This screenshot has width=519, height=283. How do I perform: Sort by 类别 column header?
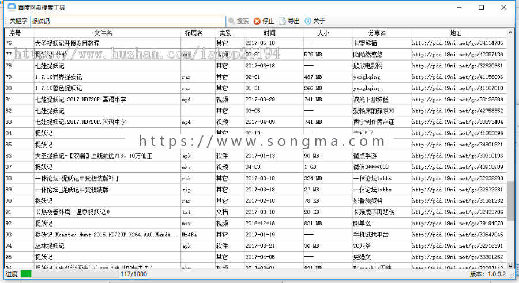point(225,33)
